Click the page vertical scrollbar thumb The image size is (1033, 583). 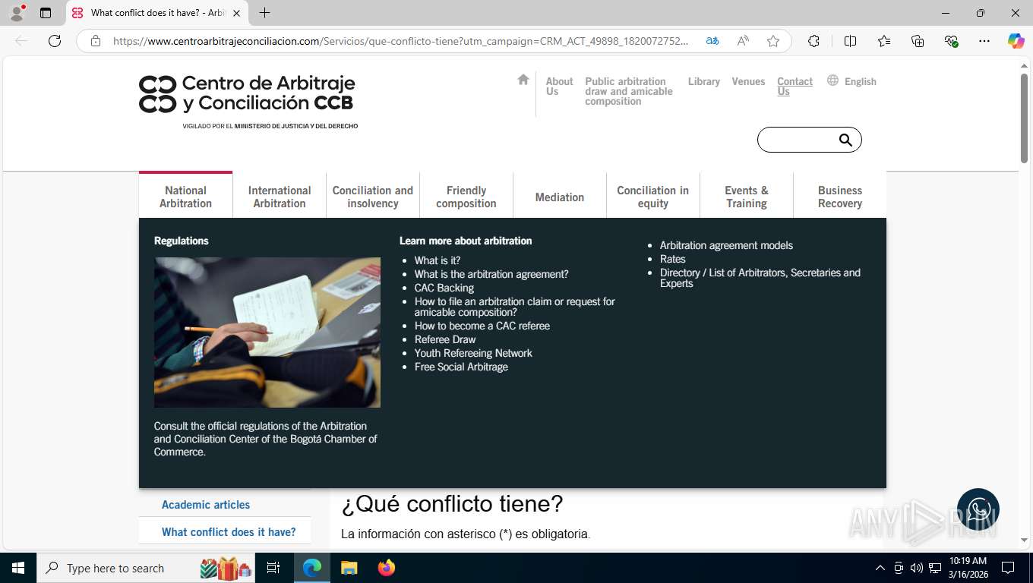[1024, 118]
